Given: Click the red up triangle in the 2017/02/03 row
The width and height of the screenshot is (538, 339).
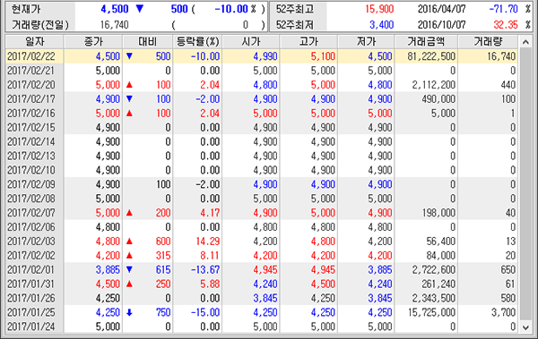Looking at the screenshot, I should pos(129,242).
